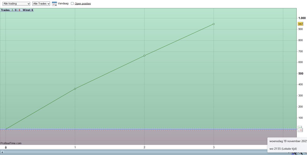Click the x-axis label 2
Image resolution: width=307 pixels, height=155 pixels.
click(144, 147)
